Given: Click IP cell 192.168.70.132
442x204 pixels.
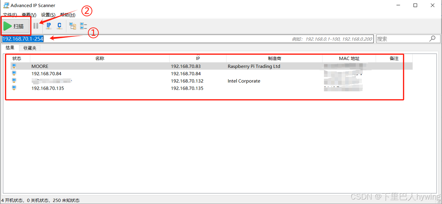Looking at the screenshot, I should click(187, 81).
